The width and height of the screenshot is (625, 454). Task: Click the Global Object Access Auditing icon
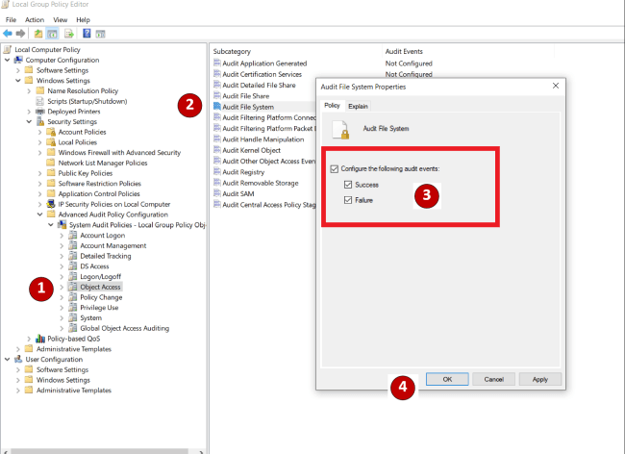[72, 328]
